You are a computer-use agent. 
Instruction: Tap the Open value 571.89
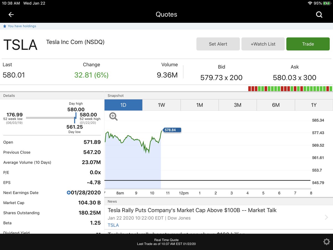[x=92, y=142]
